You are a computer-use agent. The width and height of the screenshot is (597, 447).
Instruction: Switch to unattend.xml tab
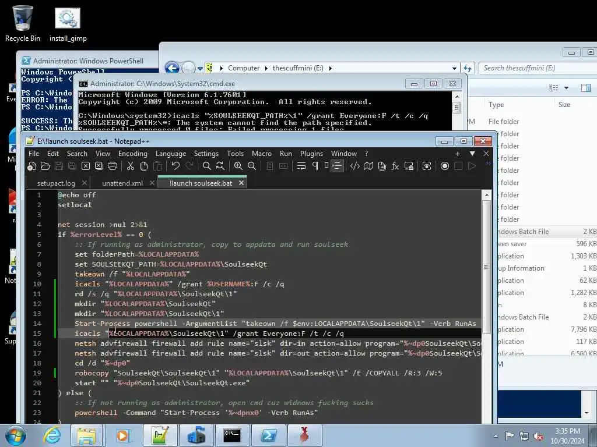(x=122, y=183)
